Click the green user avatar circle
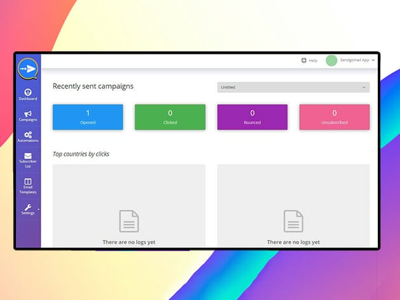The image size is (400, 300). (331, 60)
